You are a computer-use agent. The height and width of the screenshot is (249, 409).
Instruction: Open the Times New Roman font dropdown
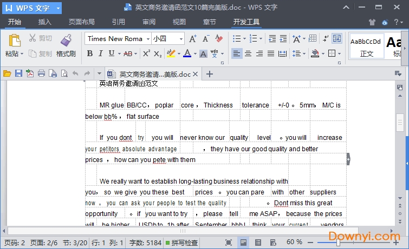[146, 39]
